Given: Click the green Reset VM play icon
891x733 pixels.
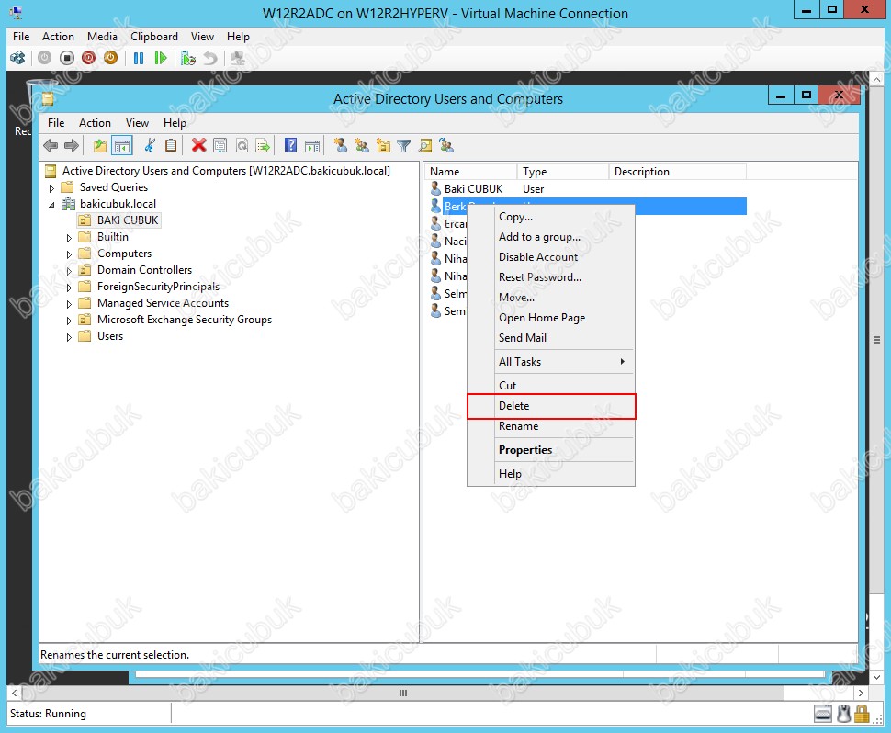Looking at the screenshot, I should click(160, 58).
